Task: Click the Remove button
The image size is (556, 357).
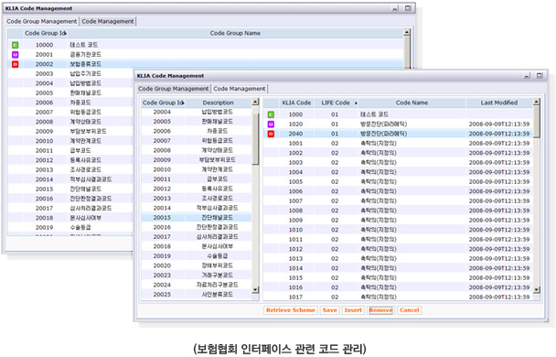Action: (x=380, y=310)
